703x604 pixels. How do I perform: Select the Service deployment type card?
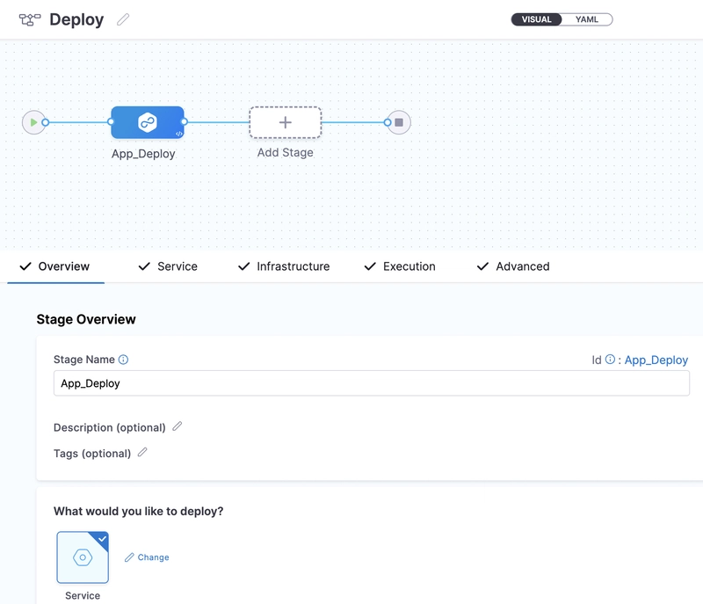click(83, 557)
